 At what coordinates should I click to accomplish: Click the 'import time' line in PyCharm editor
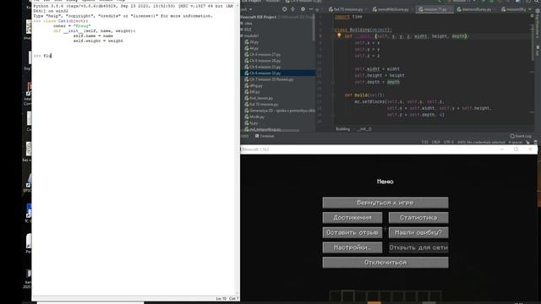[x=348, y=17]
